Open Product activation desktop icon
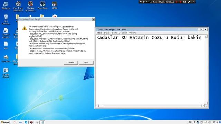Screen dimensions: 221x124 6,33
